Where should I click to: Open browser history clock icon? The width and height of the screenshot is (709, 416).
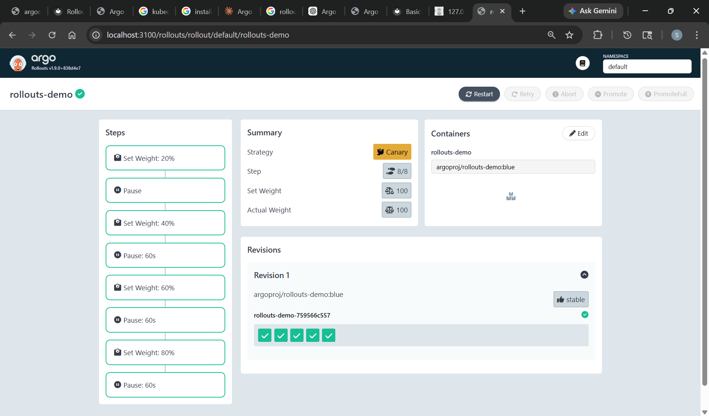[627, 35]
